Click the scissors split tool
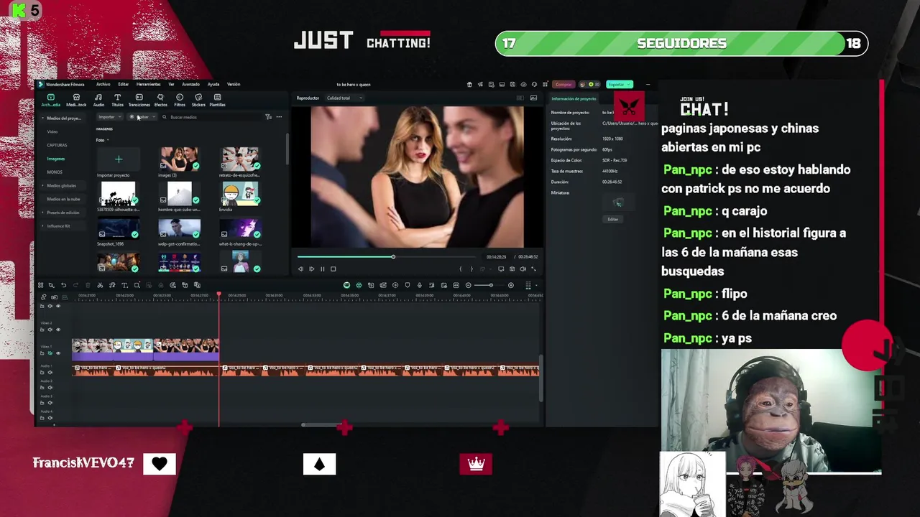 [100, 285]
